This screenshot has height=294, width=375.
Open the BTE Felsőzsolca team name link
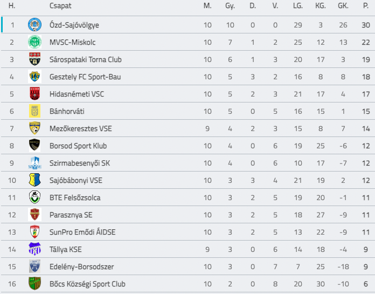coord(75,197)
